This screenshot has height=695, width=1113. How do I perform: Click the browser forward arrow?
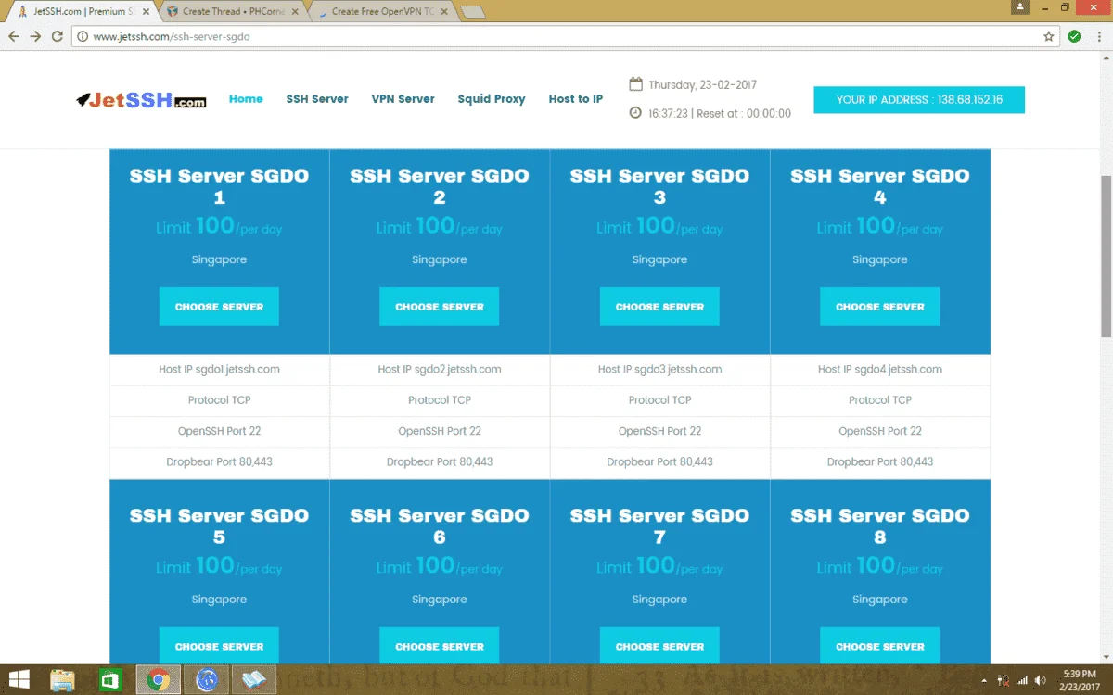35,36
